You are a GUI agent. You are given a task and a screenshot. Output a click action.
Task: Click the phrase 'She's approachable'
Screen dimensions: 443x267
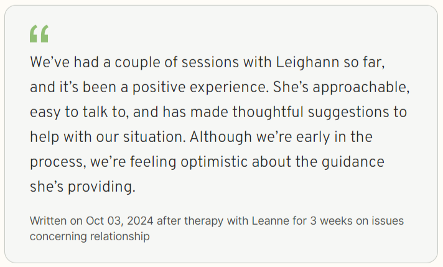click(341, 87)
